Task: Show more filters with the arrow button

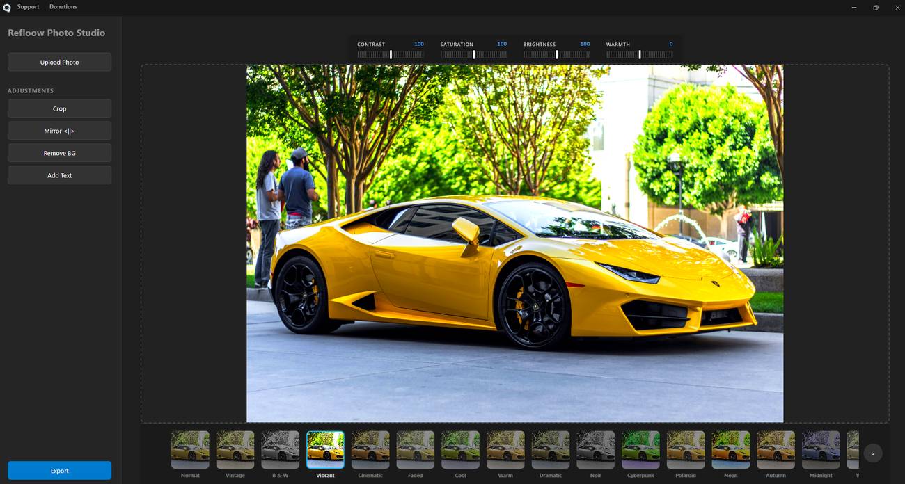Action: pyautogui.click(x=872, y=453)
